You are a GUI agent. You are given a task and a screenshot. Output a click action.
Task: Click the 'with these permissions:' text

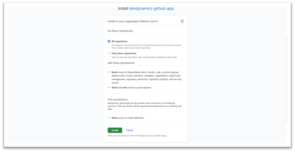[x=121, y=63]
